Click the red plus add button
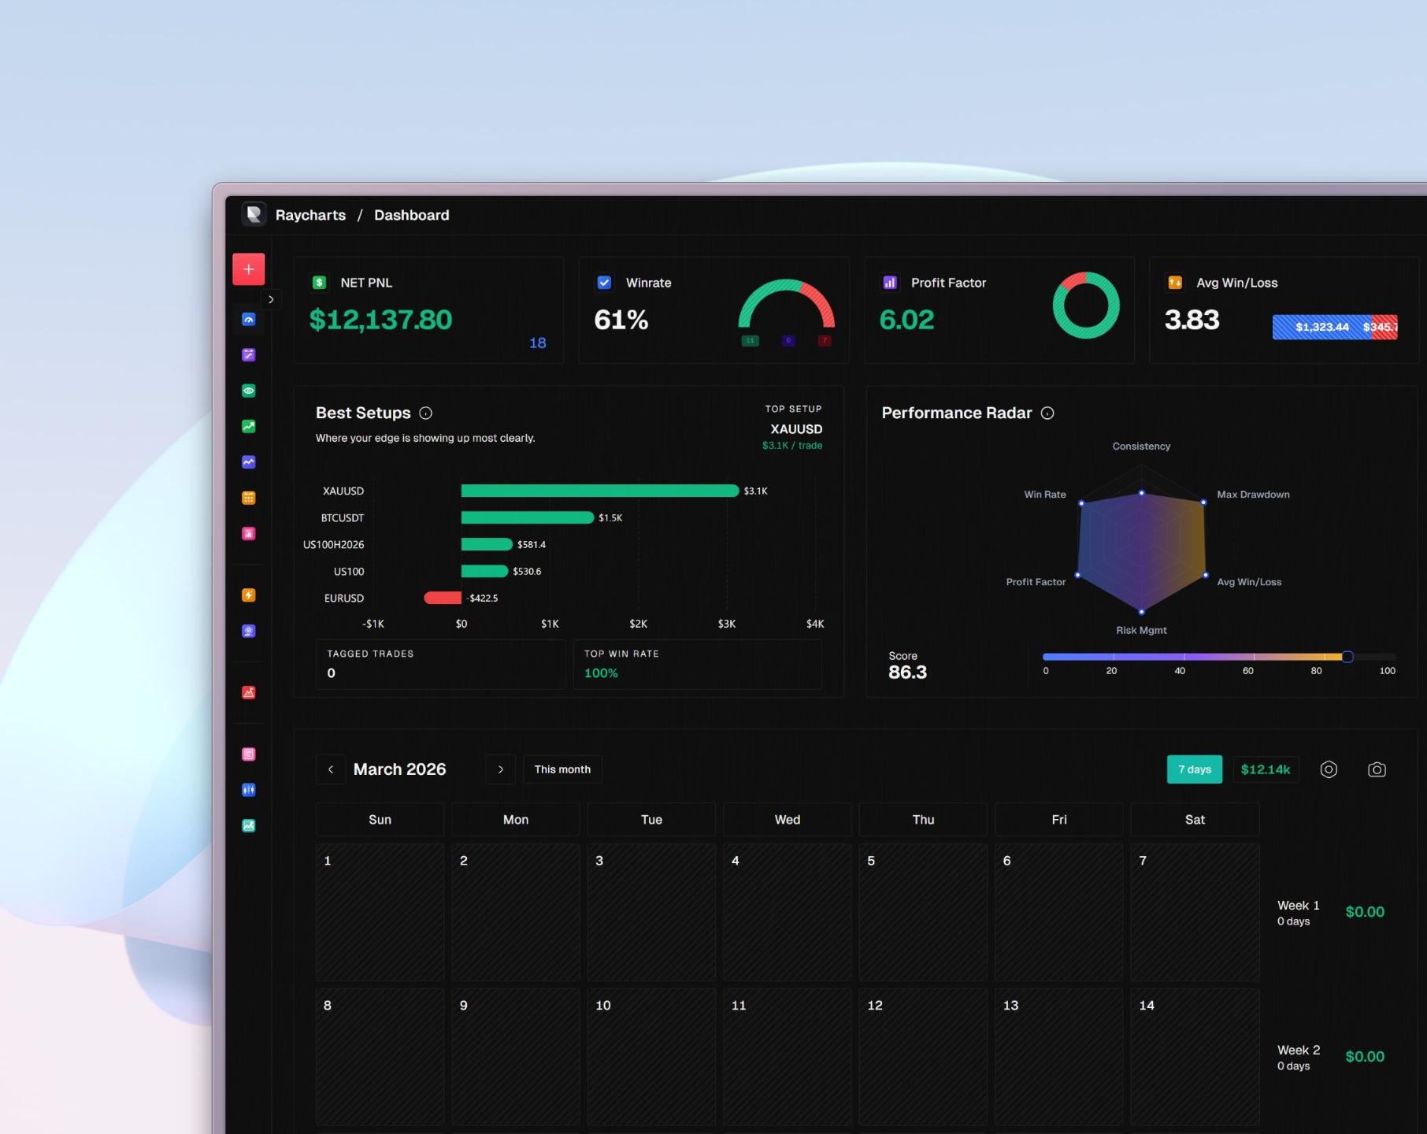Screen dimensions: 1427x1134 pyautogui.click(x=248, y=269)
